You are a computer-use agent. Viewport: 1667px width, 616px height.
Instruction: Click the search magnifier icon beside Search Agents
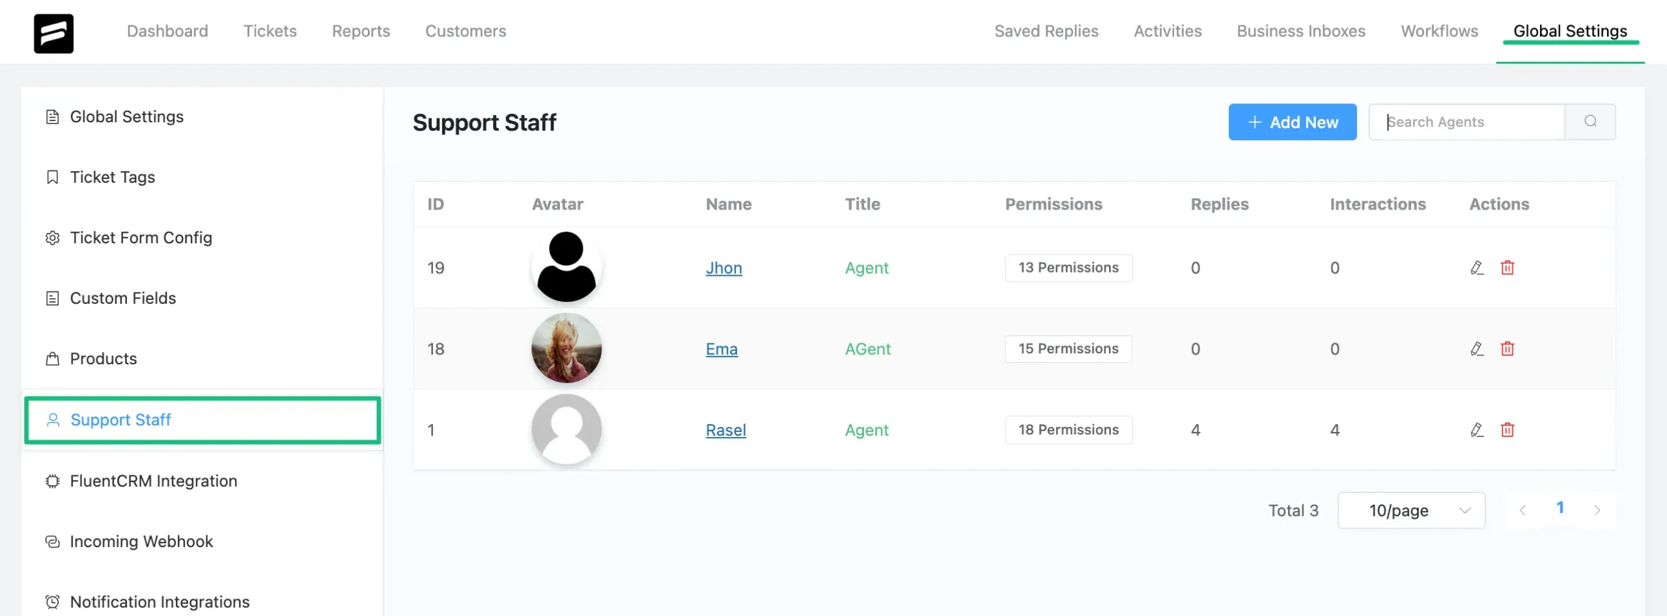point(1591,122)
